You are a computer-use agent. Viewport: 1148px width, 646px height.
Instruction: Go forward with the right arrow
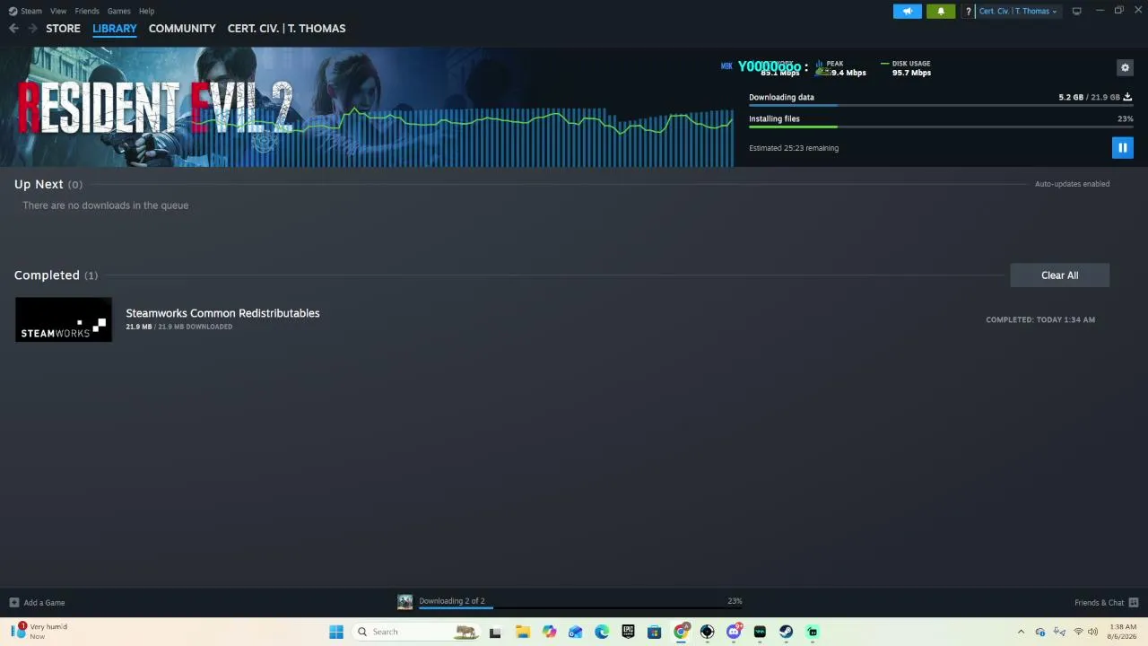tap(32, 29)
